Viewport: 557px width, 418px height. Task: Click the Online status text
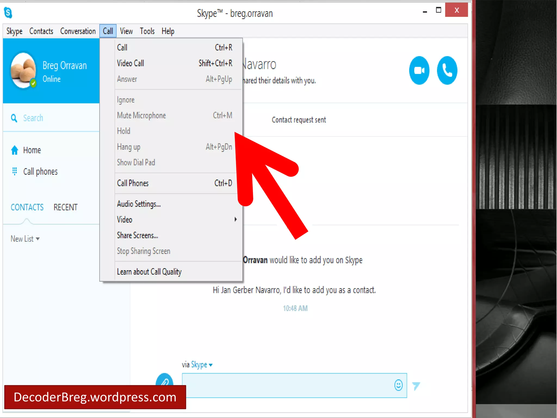click(52, 79)
